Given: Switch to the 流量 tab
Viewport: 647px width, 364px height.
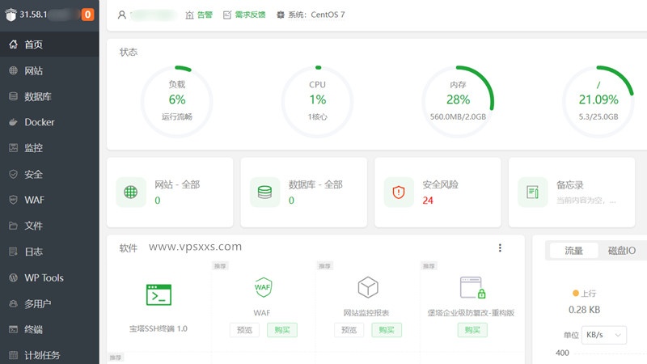Looking at the screenshot, I should click(573, 251).
